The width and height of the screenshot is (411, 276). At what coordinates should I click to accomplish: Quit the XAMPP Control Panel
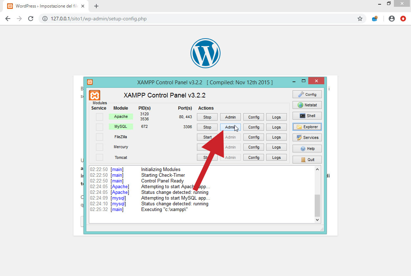pos(307,160)
